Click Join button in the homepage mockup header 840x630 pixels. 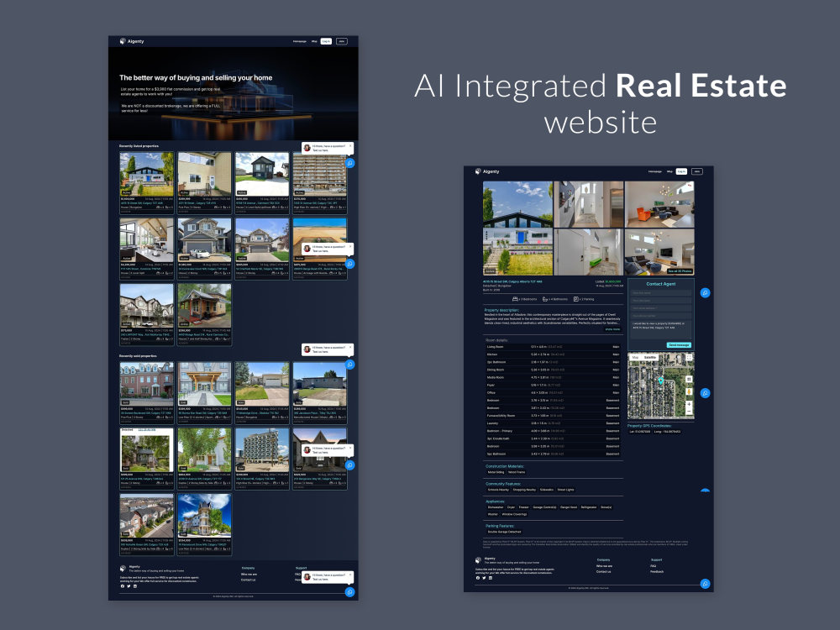tap(342, 41)
